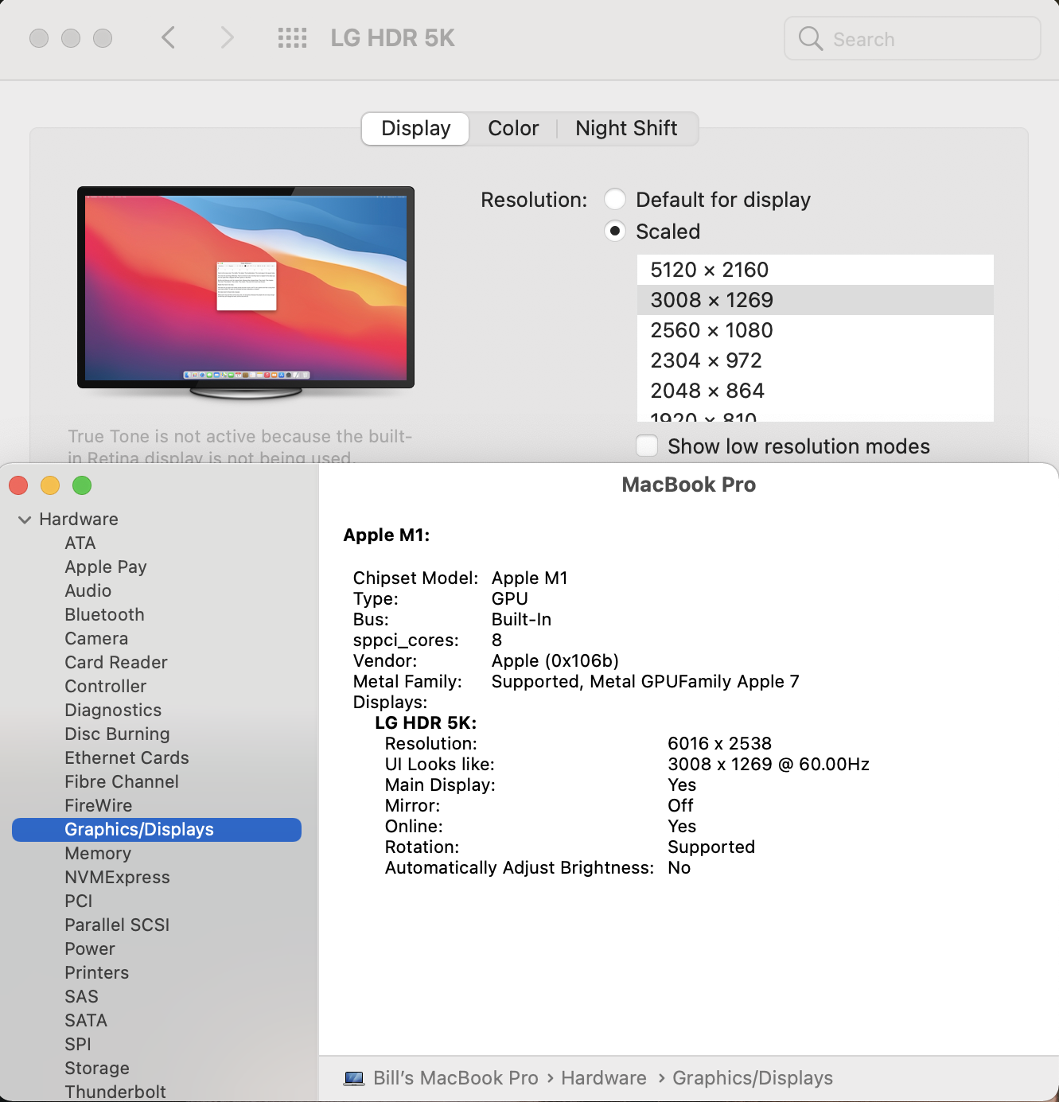This screenshot has height=1102, width=1059.
Task: Select Fibre Channel in the sidebar
Action: pos(122,781)
